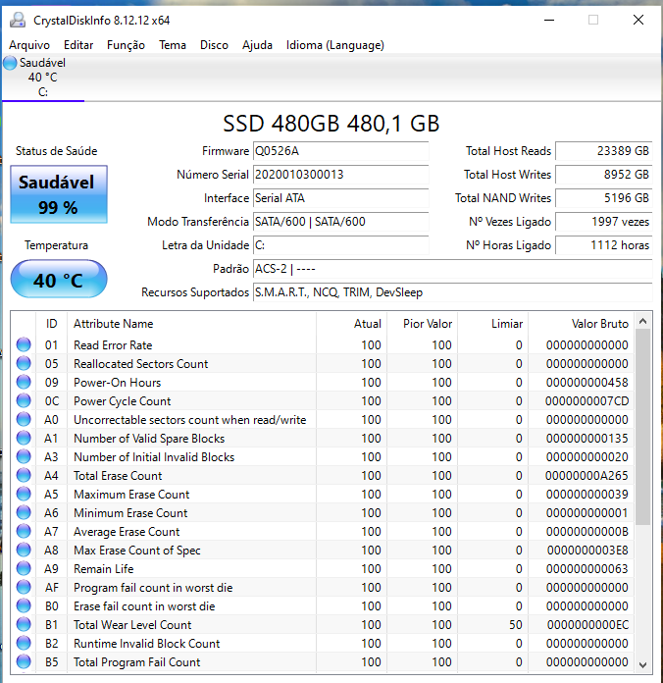The height and width of the screenshot is (683, 663).
Task: Click Nº Vezes Ligado value 1997 vezes
Action: point(604,222)
